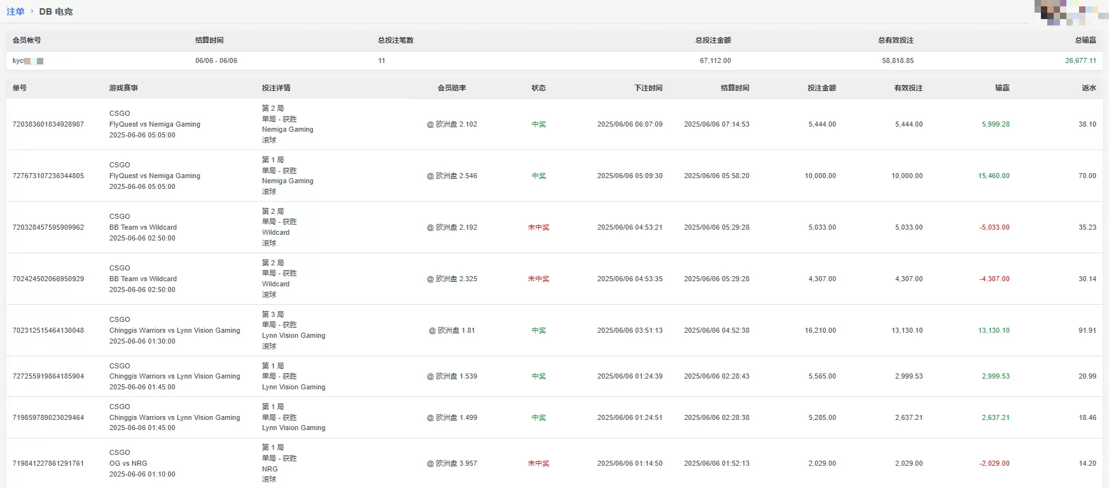Select order number 727255919864185904
The width and height of the screenshot is (1109, 488).
click(x=48, y=377)
